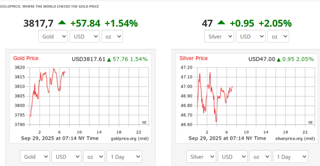This screenshot has width=320, height=166.
Task: Click the green up arrow beside 3817,7
Action: click(x=62, y=23)
